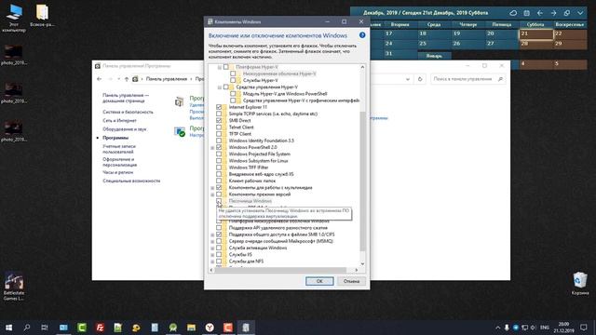596x335 pixels.
Task: Go to previous month in calendar widget
Action: pos(540,13)
